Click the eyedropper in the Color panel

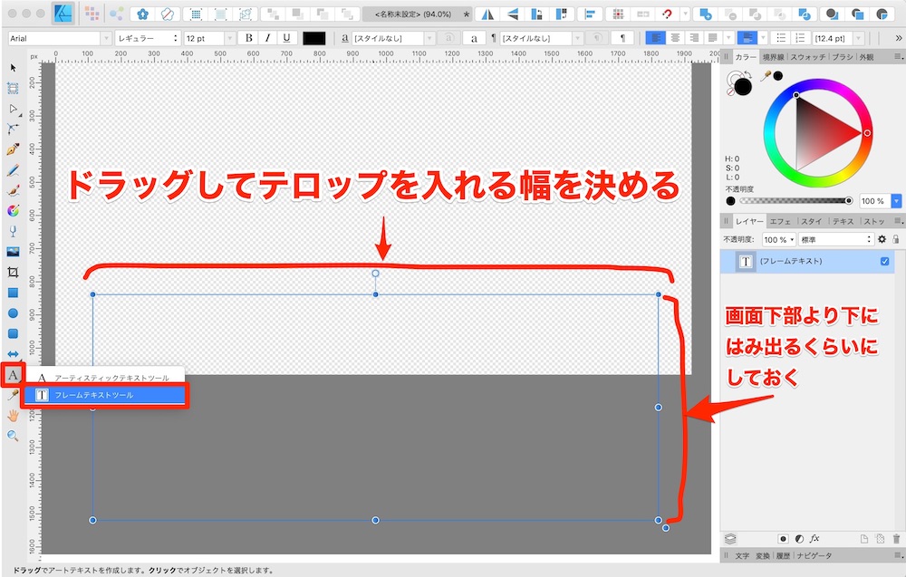tap(766, 76)
